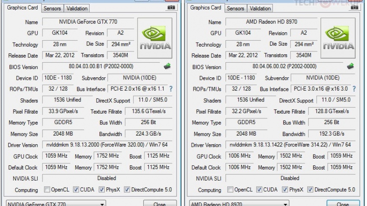Click Shaders value 1536 Unified in GTX 770 window
The width and height of the screenshot is (367, 206).
68,100
